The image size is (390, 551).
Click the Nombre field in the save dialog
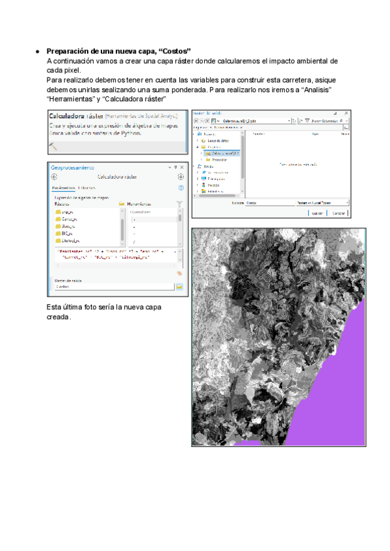[270, 203]
